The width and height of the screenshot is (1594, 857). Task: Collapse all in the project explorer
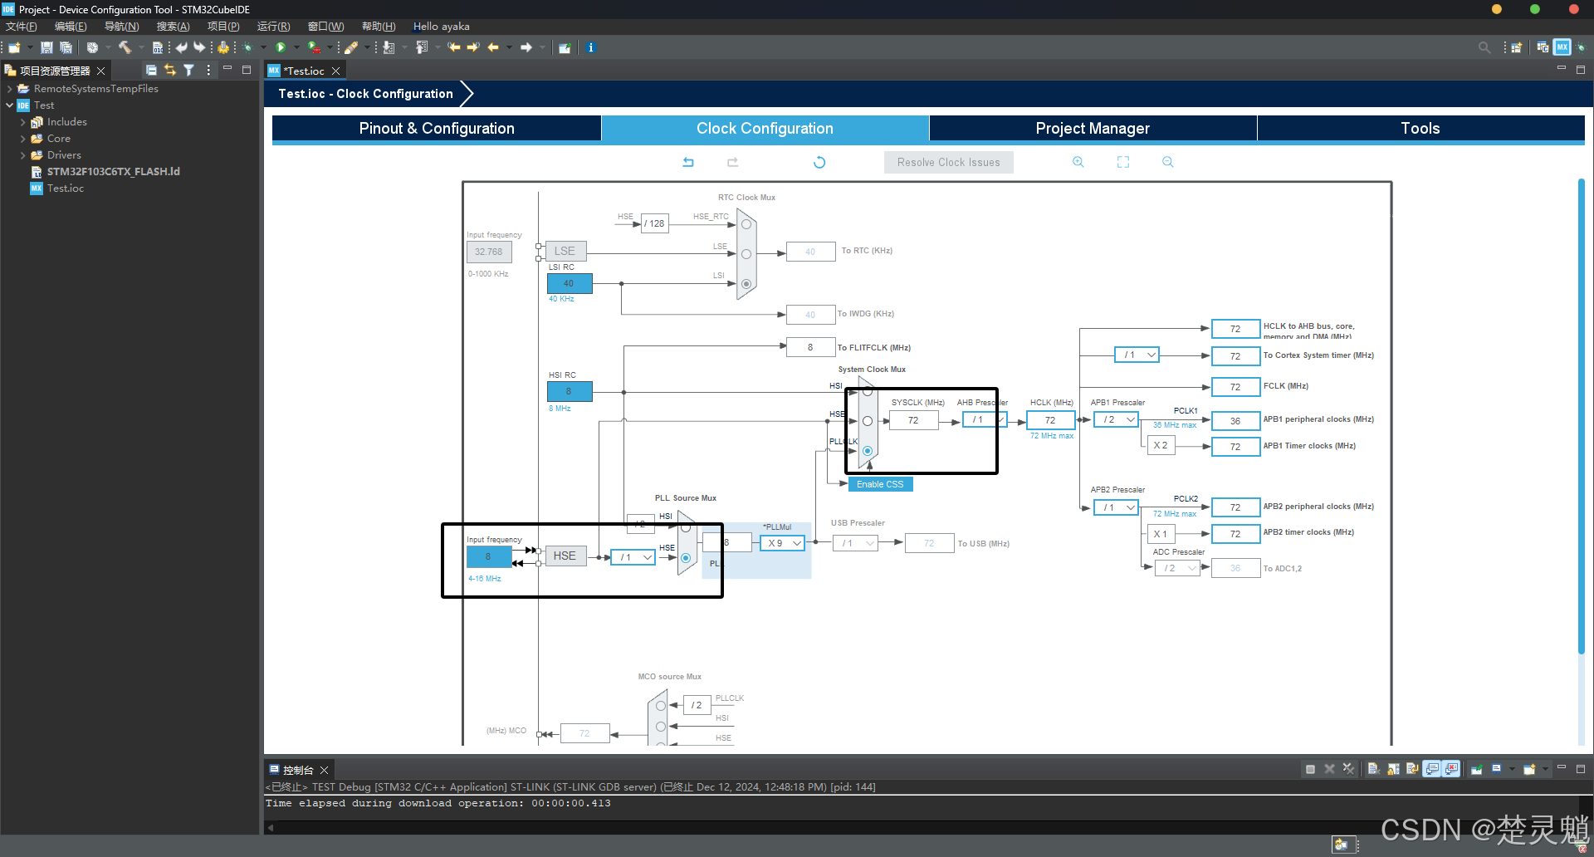coord(151,71)
